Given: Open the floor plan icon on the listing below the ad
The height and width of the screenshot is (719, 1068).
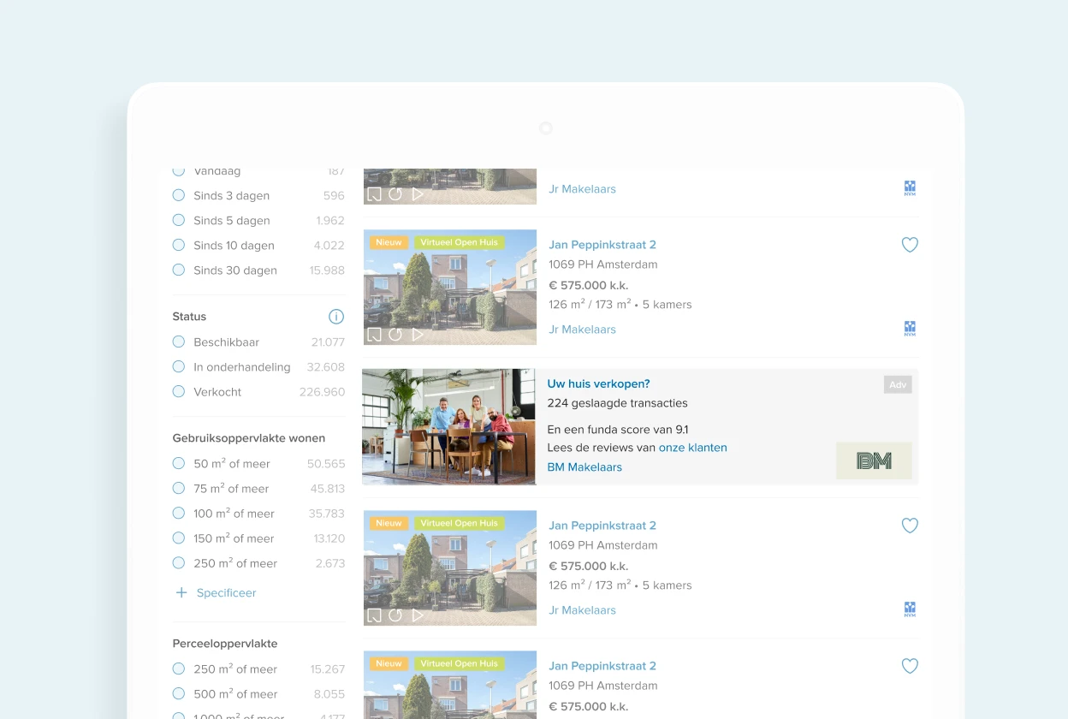Looking at the screenshot, I should pos(374,615).
